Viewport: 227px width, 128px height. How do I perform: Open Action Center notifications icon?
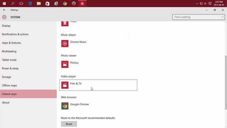pos(210,4)
